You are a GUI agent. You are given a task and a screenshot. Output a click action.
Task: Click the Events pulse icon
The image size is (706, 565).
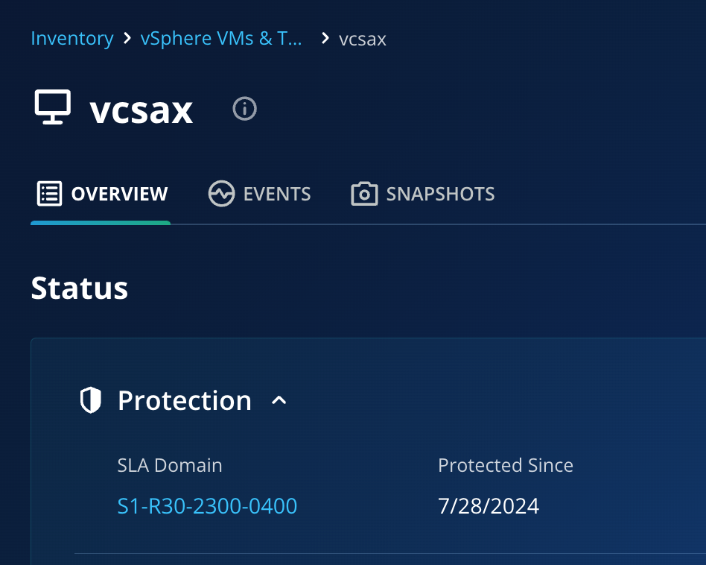click(221, 194)
